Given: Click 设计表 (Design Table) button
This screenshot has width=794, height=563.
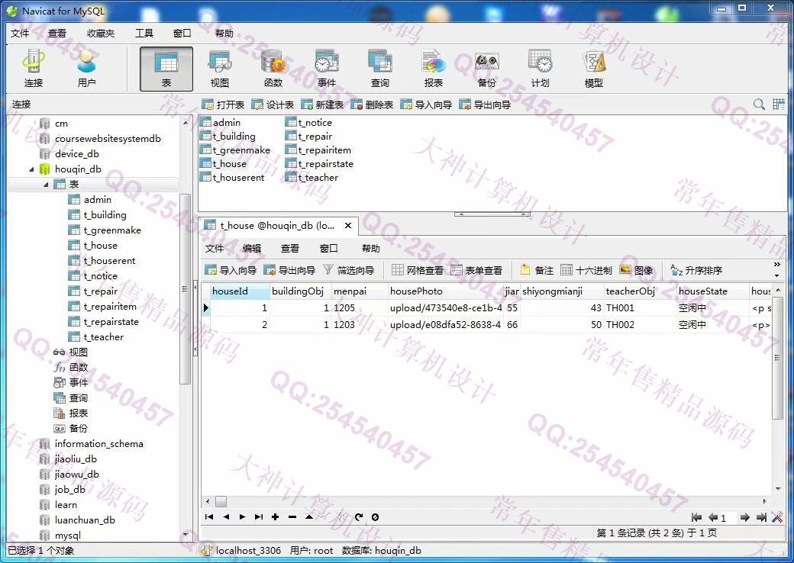Looking at the screenshot, I should [273, 105].
